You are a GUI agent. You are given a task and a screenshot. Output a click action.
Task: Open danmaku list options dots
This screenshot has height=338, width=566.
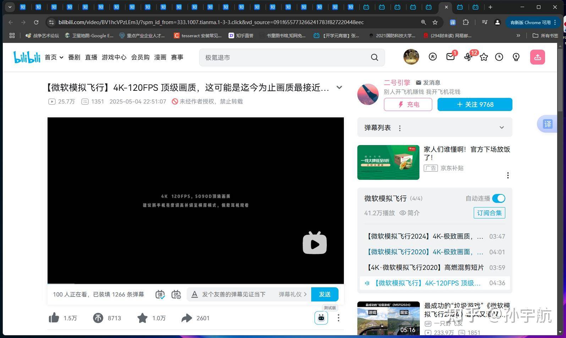[400, 128]
